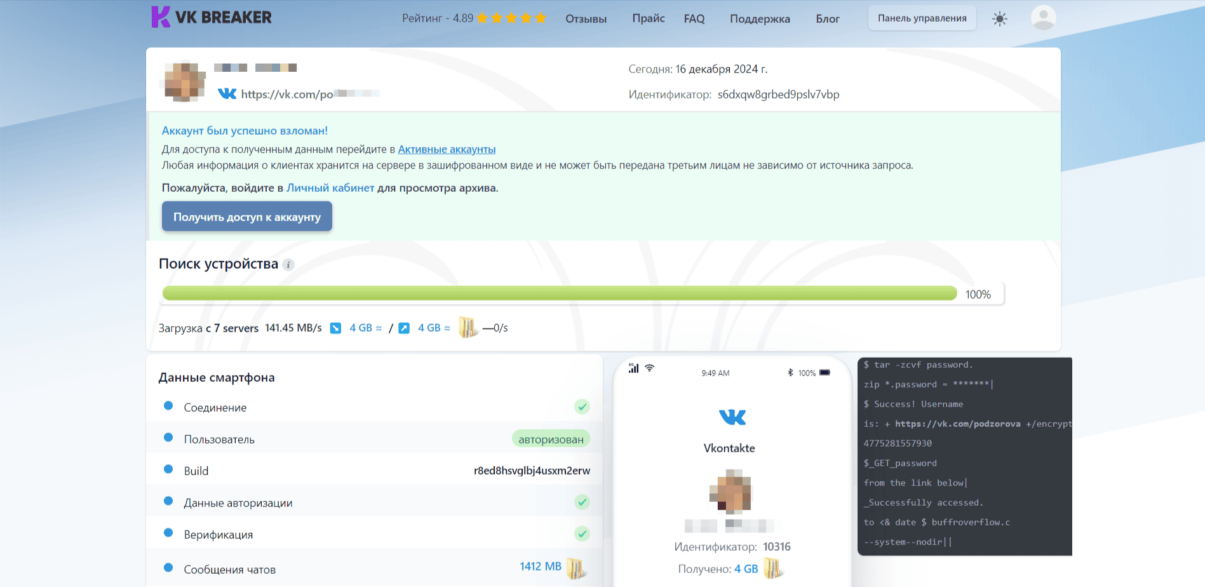Click archive icon next to Получено 4 GB

pos(773,568)
